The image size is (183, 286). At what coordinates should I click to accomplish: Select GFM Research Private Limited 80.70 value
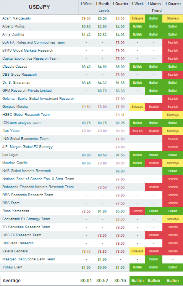(102, 91)
